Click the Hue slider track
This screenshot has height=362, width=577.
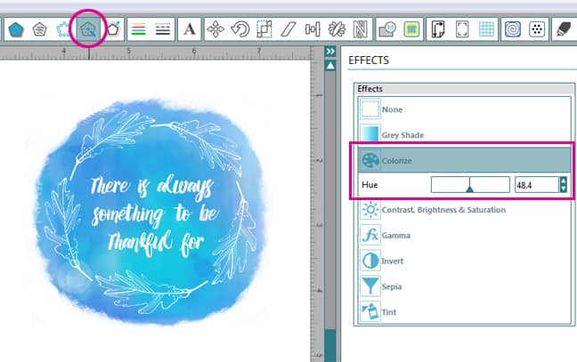469,185
